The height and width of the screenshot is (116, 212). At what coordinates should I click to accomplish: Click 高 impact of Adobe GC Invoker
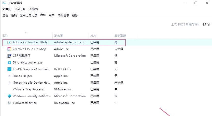[116, 42]
